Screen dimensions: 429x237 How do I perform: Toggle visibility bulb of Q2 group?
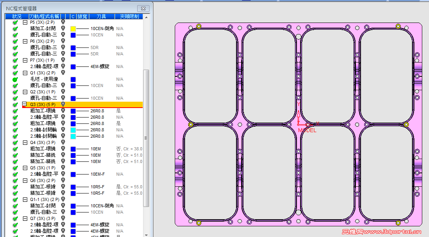tap(63, 91)
